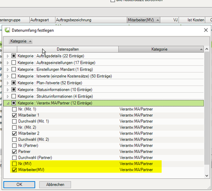Click the list scrollbar up arrow
The image size is (212, 191).
click(x=207, y=49)
